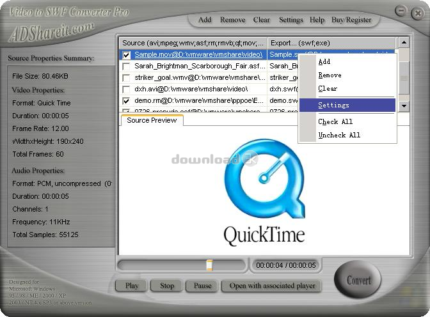Select Check All in the context menu
The height and width of the screenshot is (317, 430).
pyautogui.click(x=335, y=121)
